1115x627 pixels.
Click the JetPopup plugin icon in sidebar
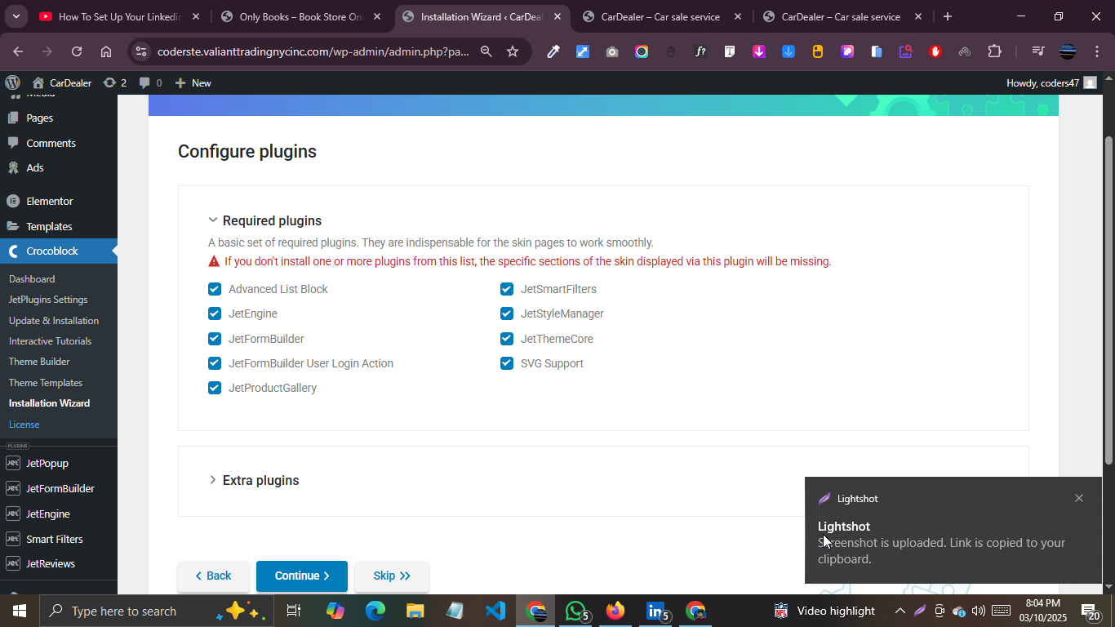click(13, 463)
